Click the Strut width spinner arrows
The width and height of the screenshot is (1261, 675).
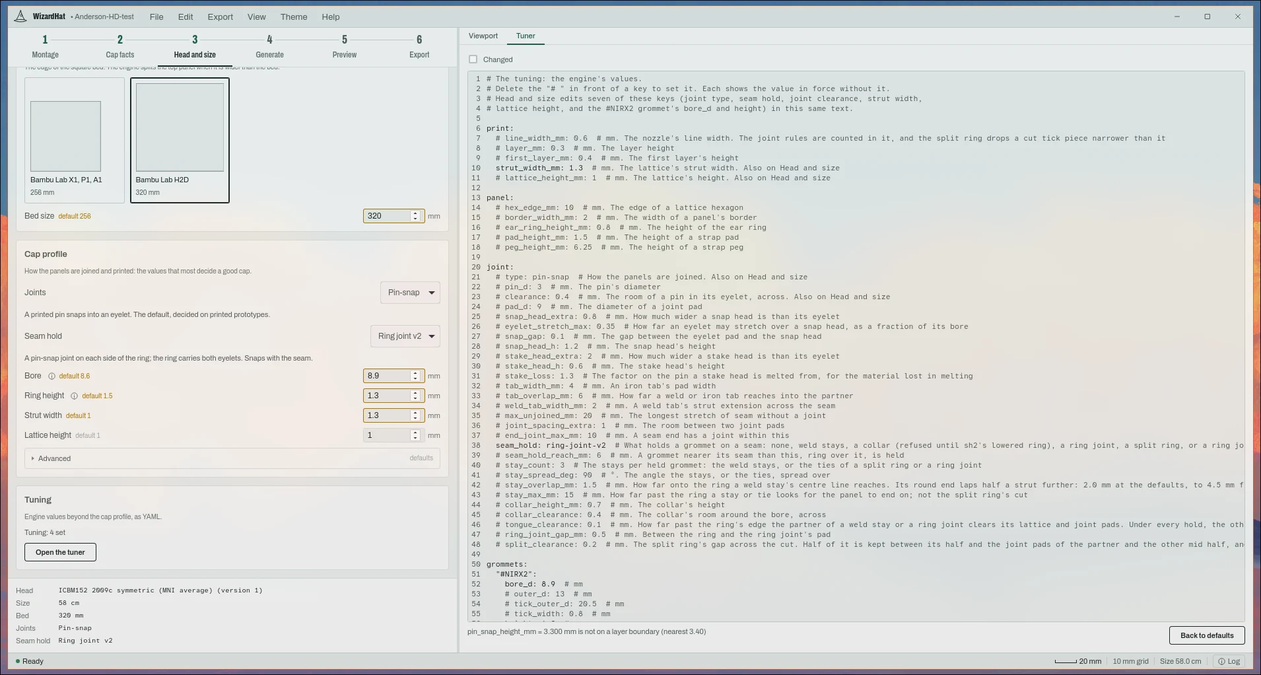coord(416,415)
